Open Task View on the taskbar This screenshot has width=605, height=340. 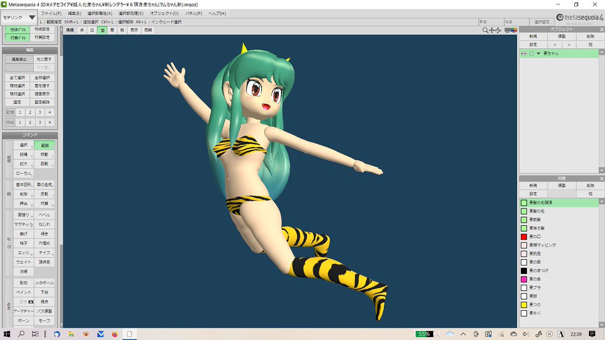click(x=36, y=333)
